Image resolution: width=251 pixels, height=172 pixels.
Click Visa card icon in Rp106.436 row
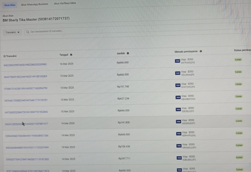pyautogui.click(x=179, y=146)
